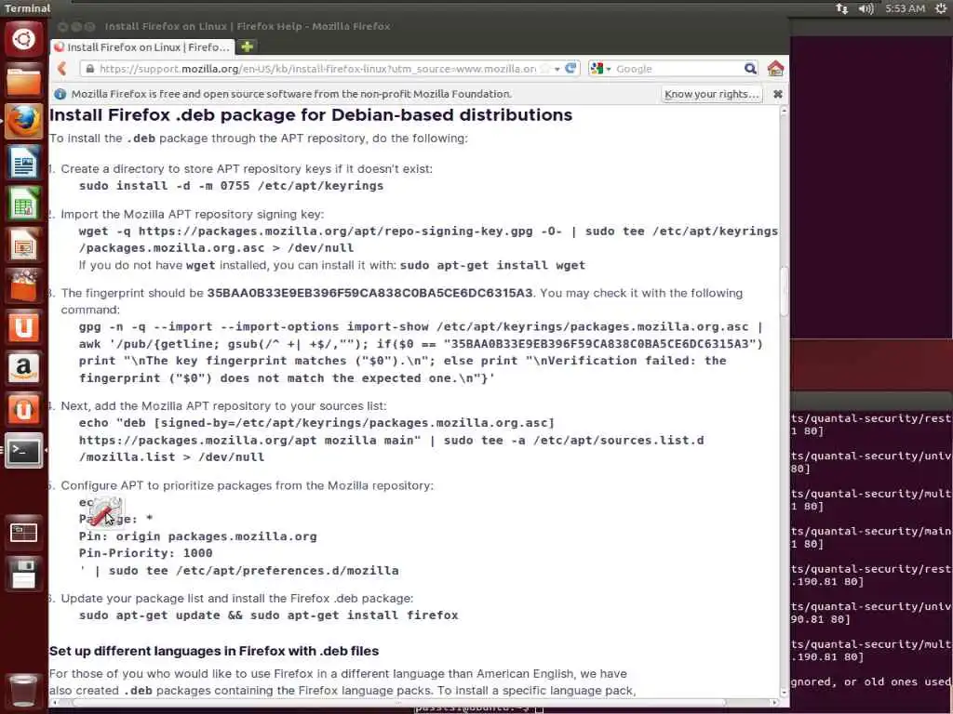Click the Install Firefox .deb package heading
Image resolution: width=953 pixels, height=714 pixels.
[x=311, y=114]
